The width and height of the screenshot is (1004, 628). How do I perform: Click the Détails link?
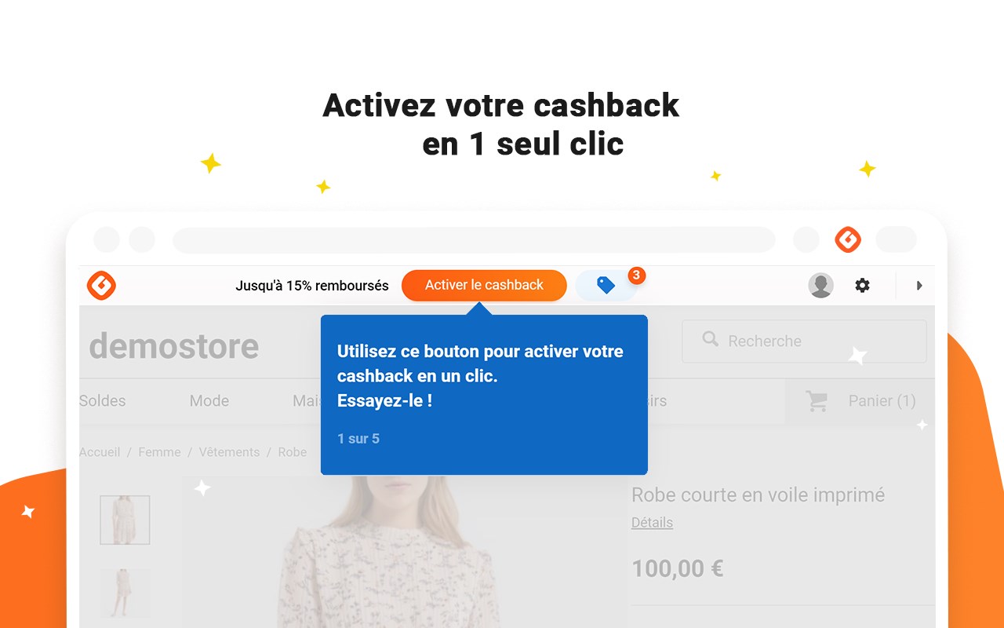point(652,523)
